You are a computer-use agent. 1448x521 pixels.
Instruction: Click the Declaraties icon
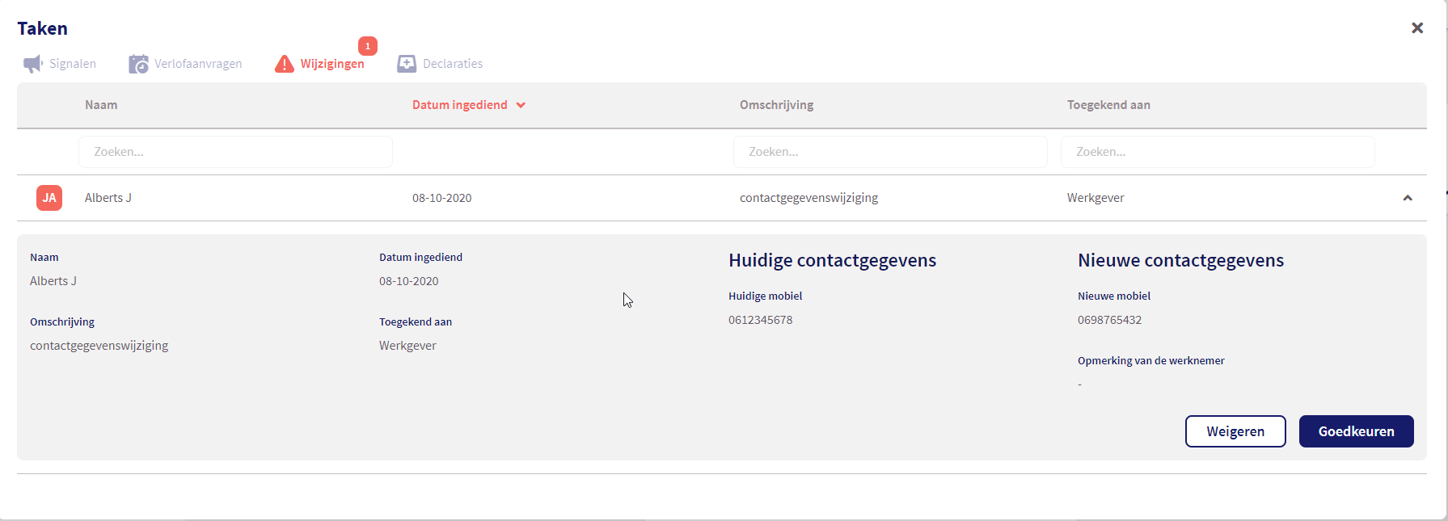coord(406,64)
